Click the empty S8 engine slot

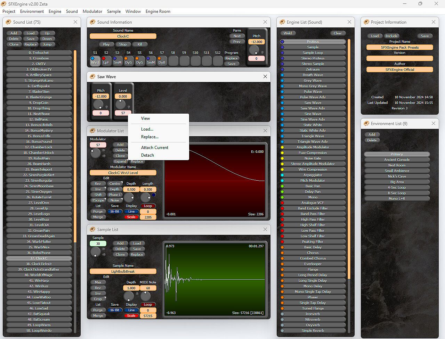[x=173, y=61]
